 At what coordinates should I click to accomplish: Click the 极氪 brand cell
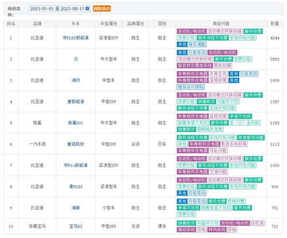click(x=37, y=123)
